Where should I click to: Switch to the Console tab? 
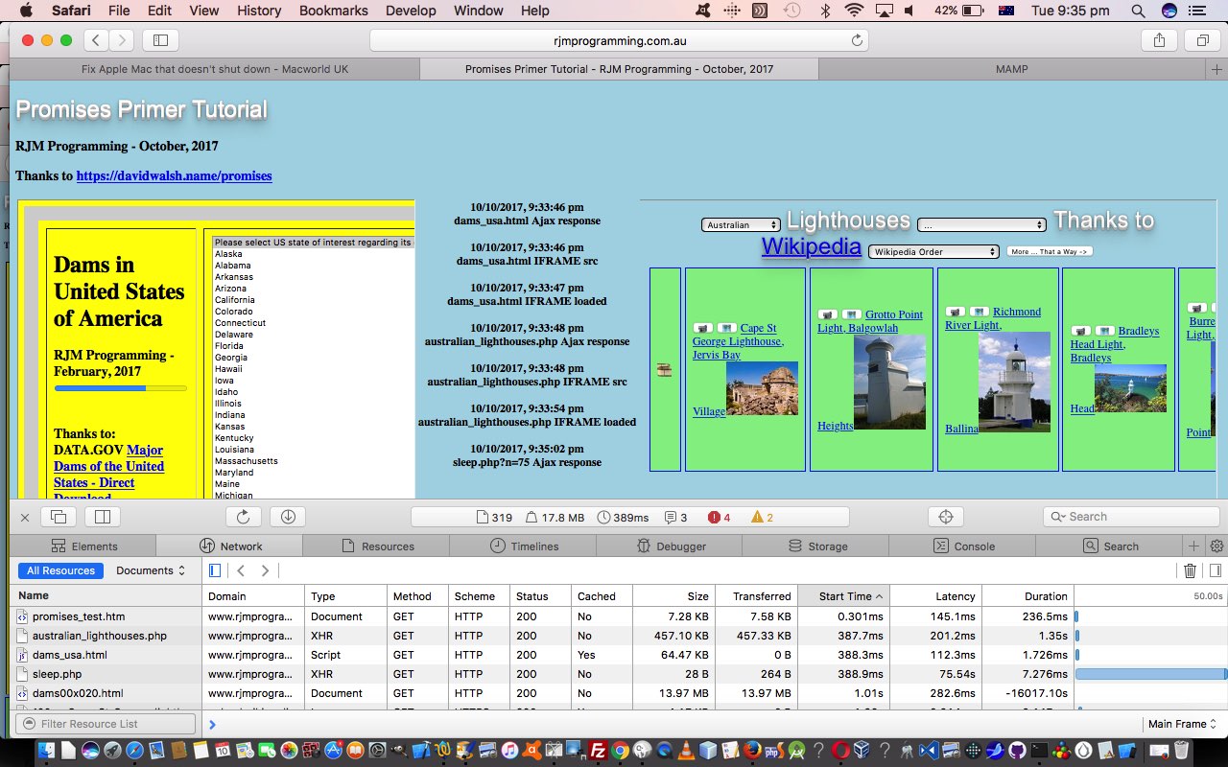point(963,546)
